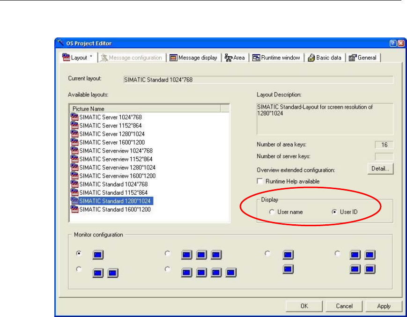The width and height of the screenshot is (407, 317).
Task: Select highlighted SIMATIC Standard 1280*1024 text
Action: tap(116, 201)
